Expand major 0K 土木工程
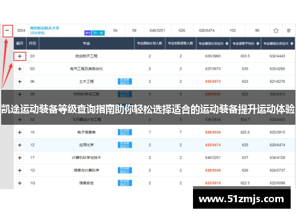The height and width of the screenshot is (214, 296). pyautogui.click(x=20, y=82)
